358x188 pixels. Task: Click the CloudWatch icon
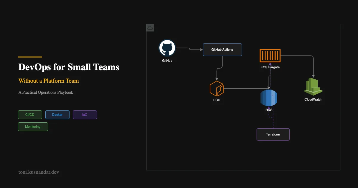(x=313, y=87)
